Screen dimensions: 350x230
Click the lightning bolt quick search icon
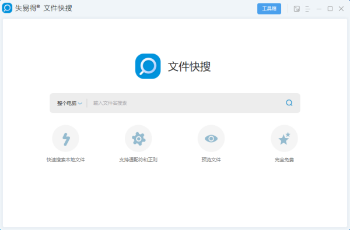coord(65,139)
